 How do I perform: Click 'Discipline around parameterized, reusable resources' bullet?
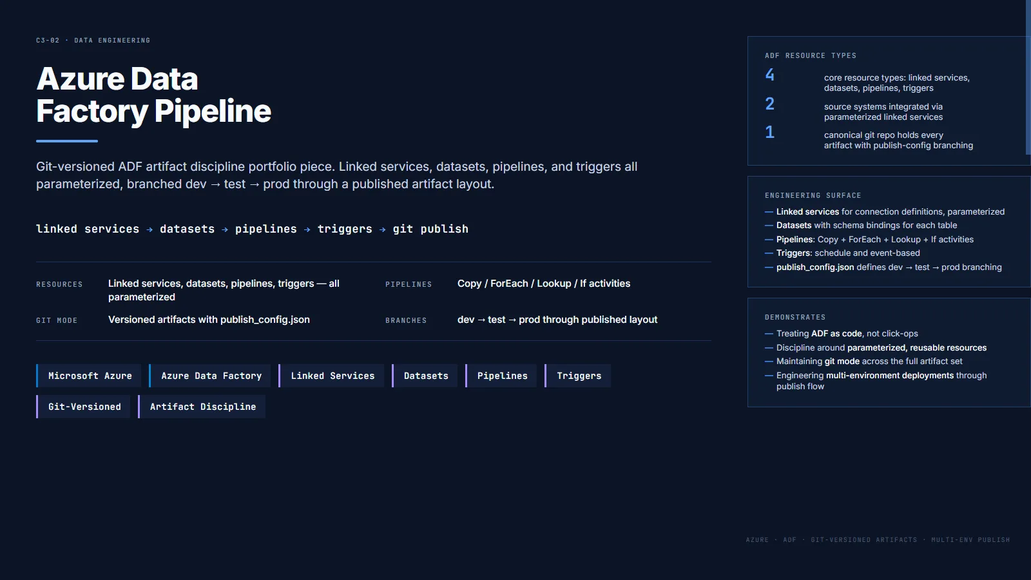tap(876, 348)
